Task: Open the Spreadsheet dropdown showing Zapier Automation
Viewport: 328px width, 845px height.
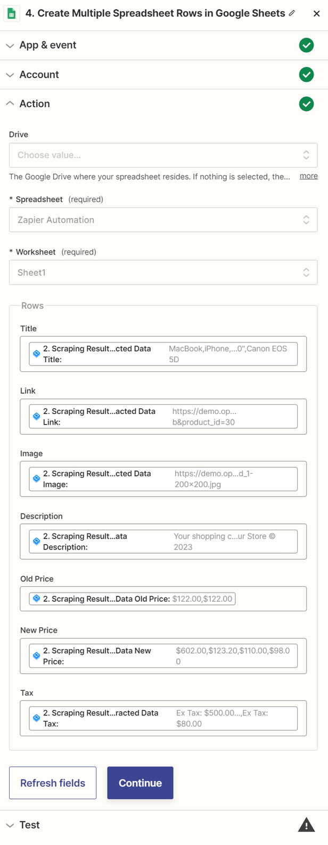Action: (x=163, y=220)
